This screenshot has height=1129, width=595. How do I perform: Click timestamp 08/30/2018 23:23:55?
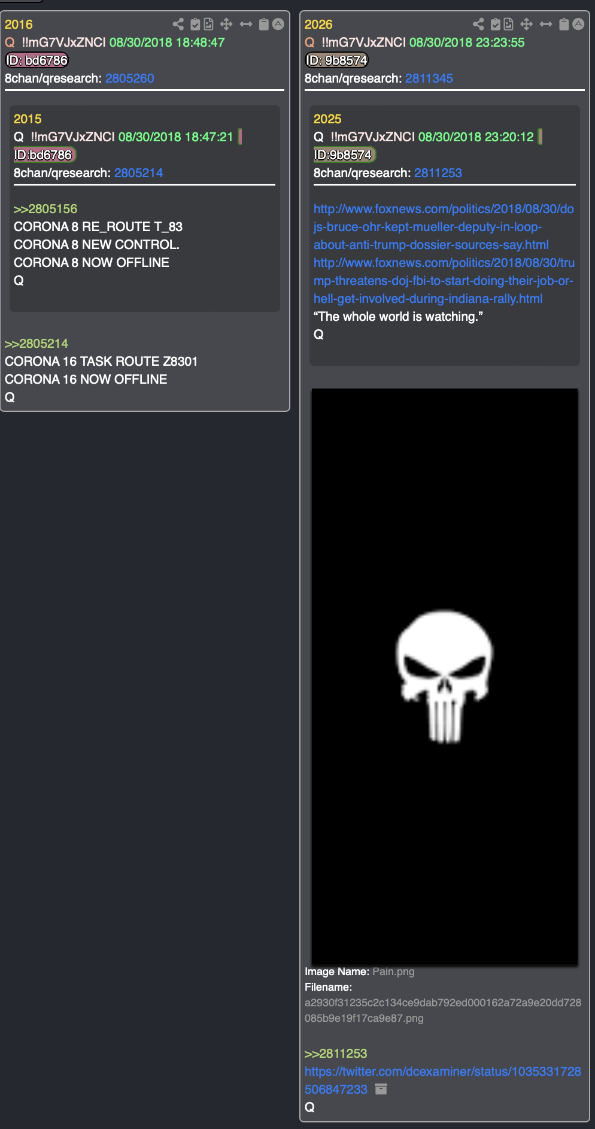tap(467, 43)
